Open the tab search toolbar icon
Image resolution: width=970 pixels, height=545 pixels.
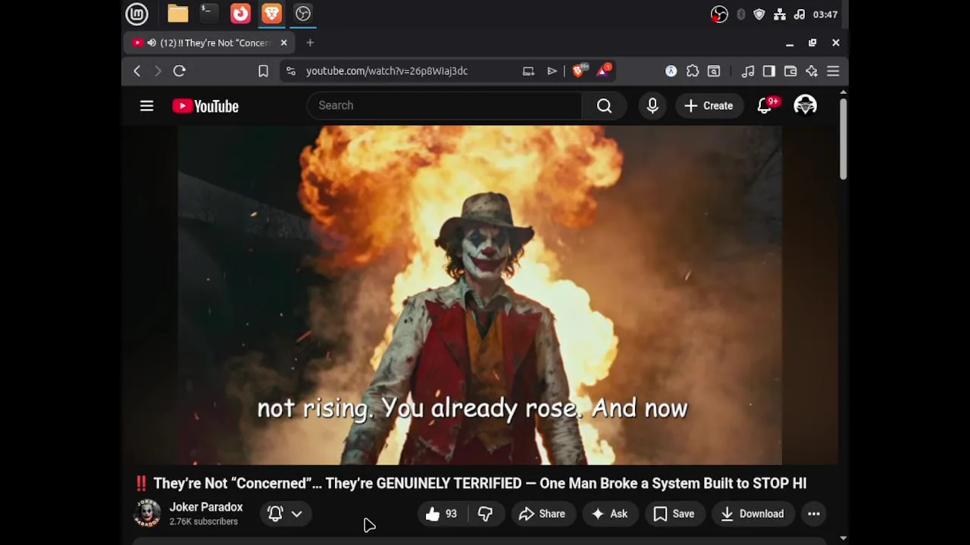[x=714, y=71]
